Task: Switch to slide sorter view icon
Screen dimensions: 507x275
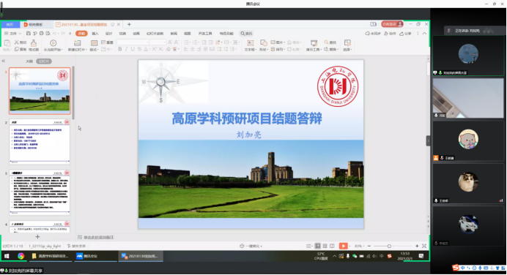Action: coord(325,246)
